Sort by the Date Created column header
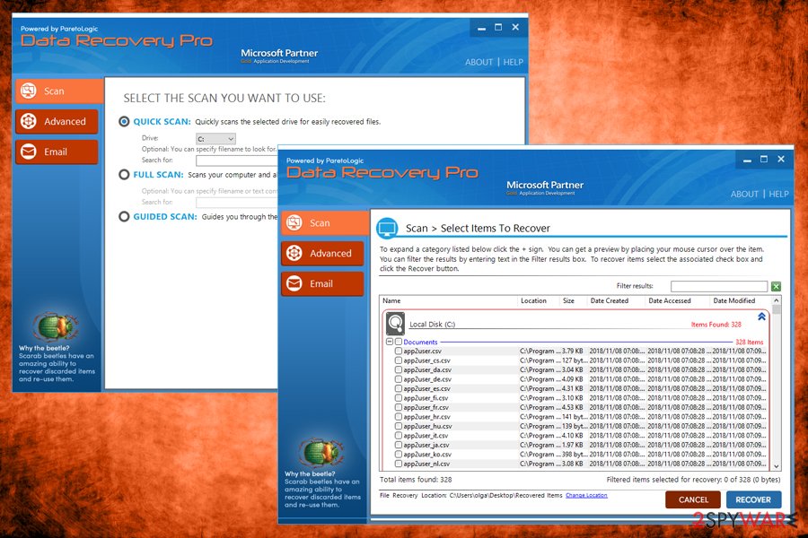 click(x=616, y=300)
